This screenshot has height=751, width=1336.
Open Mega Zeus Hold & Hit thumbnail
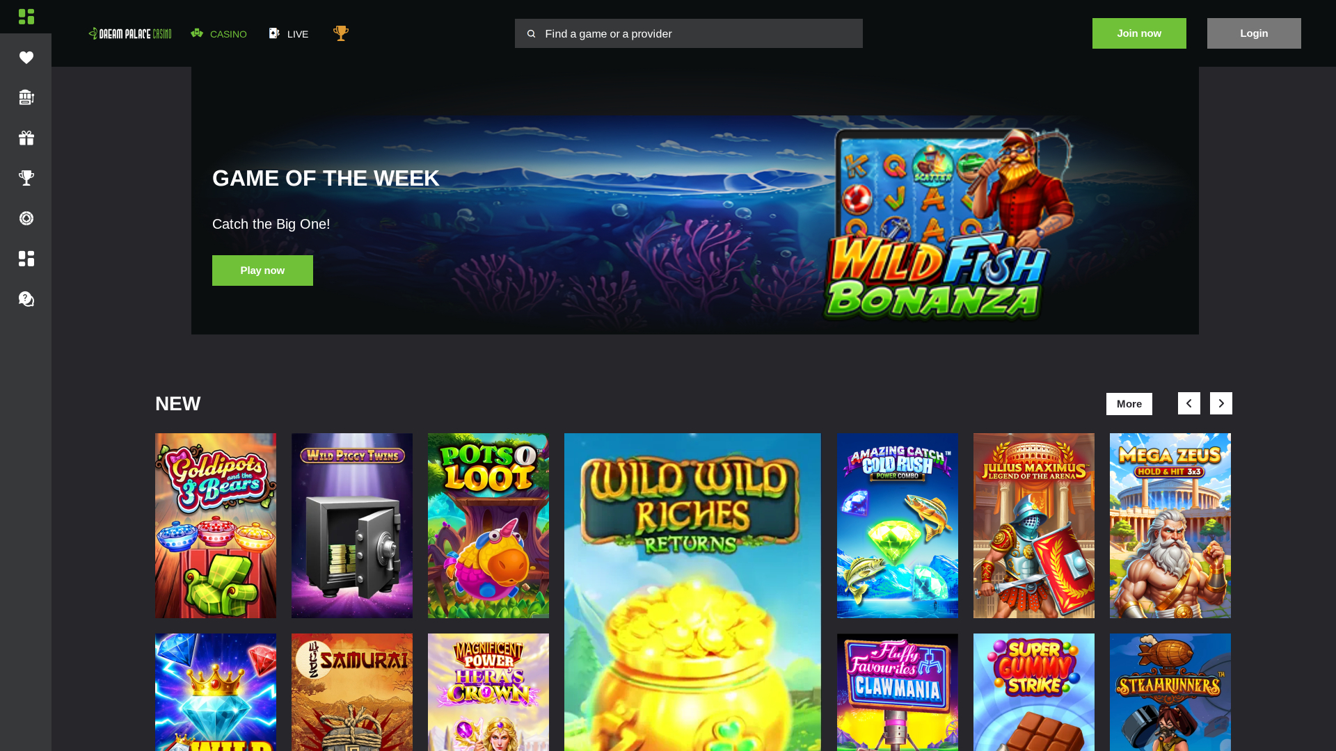(x=1170, y=526)
